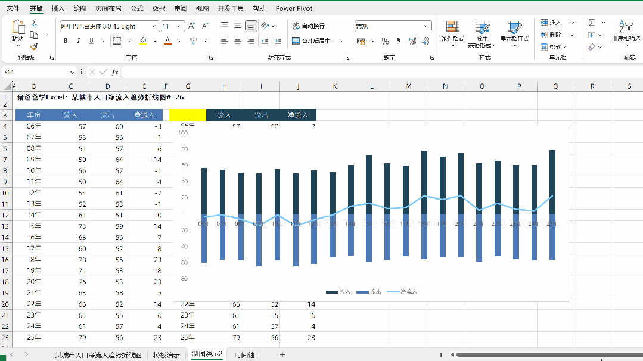643x361 pixels.
Task: Decrease decimal places
Action: click(x=426, y=41)
